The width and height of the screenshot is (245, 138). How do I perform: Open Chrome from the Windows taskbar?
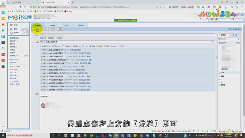[91, 135]
